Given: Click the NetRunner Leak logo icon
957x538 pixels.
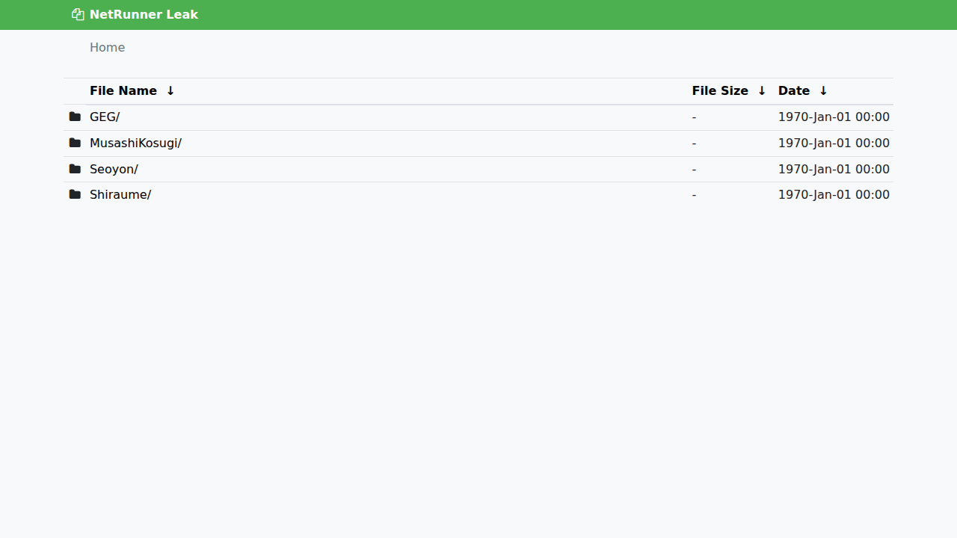Looking at the screenshot, I should tap(78, 14).
